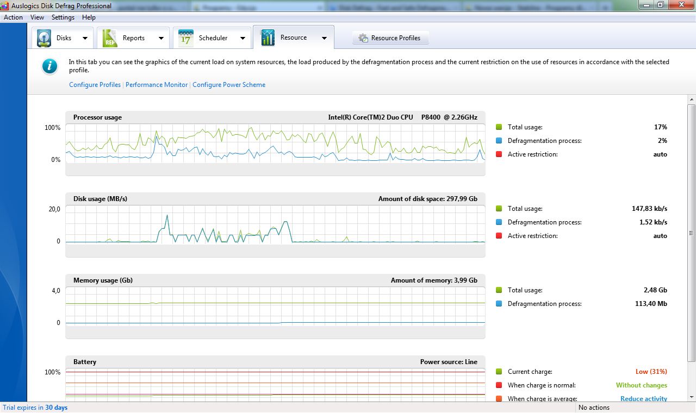696x413 pixels.
Task: Click the Intel Core2 Duo CPU label
Action: [403, 117]
